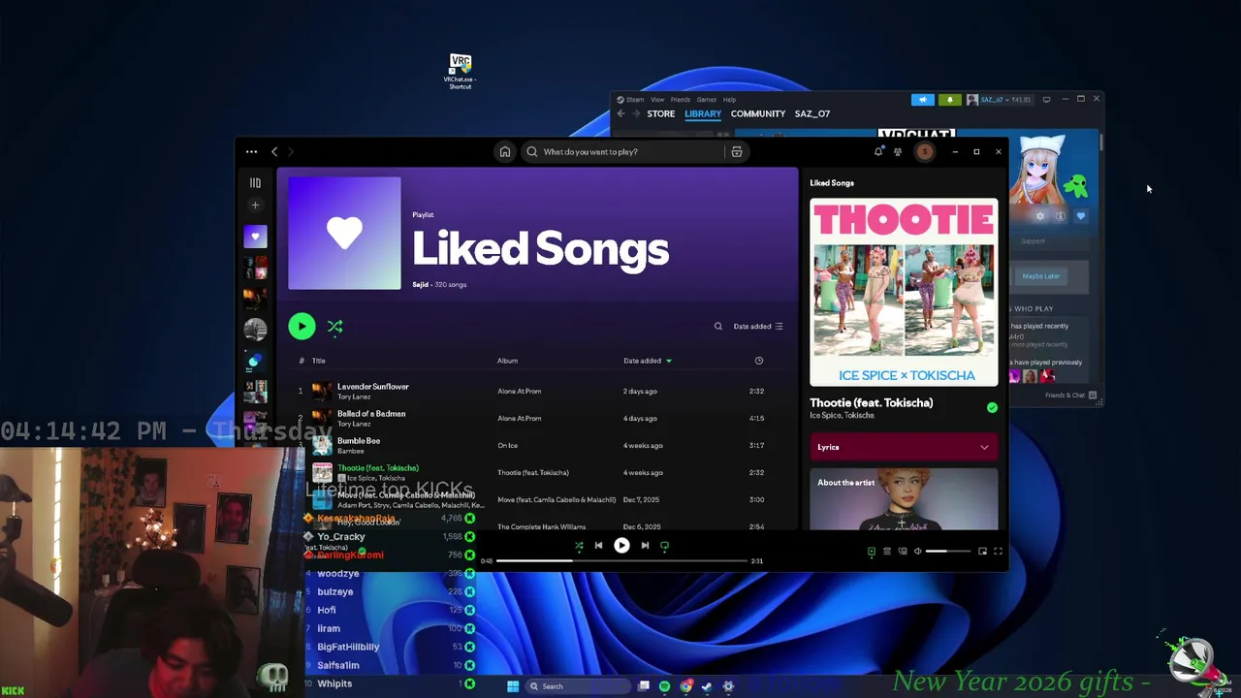Open Steam menu in Steam window
1241x698 pixels.
[x=630, y=99]
